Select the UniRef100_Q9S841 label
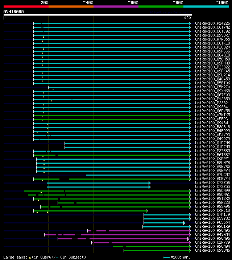232x260 pixels. tap(212, 107)
